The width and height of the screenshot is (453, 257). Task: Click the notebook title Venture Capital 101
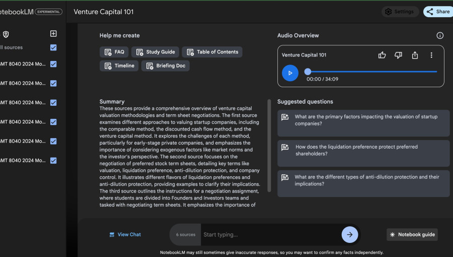point(104,12)
